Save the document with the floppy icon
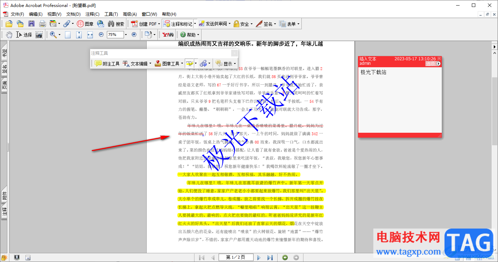 click(31, 24)
